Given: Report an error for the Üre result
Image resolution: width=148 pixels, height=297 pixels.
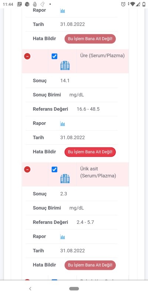Looking at the screenshot, I should (x=90, y=152).
